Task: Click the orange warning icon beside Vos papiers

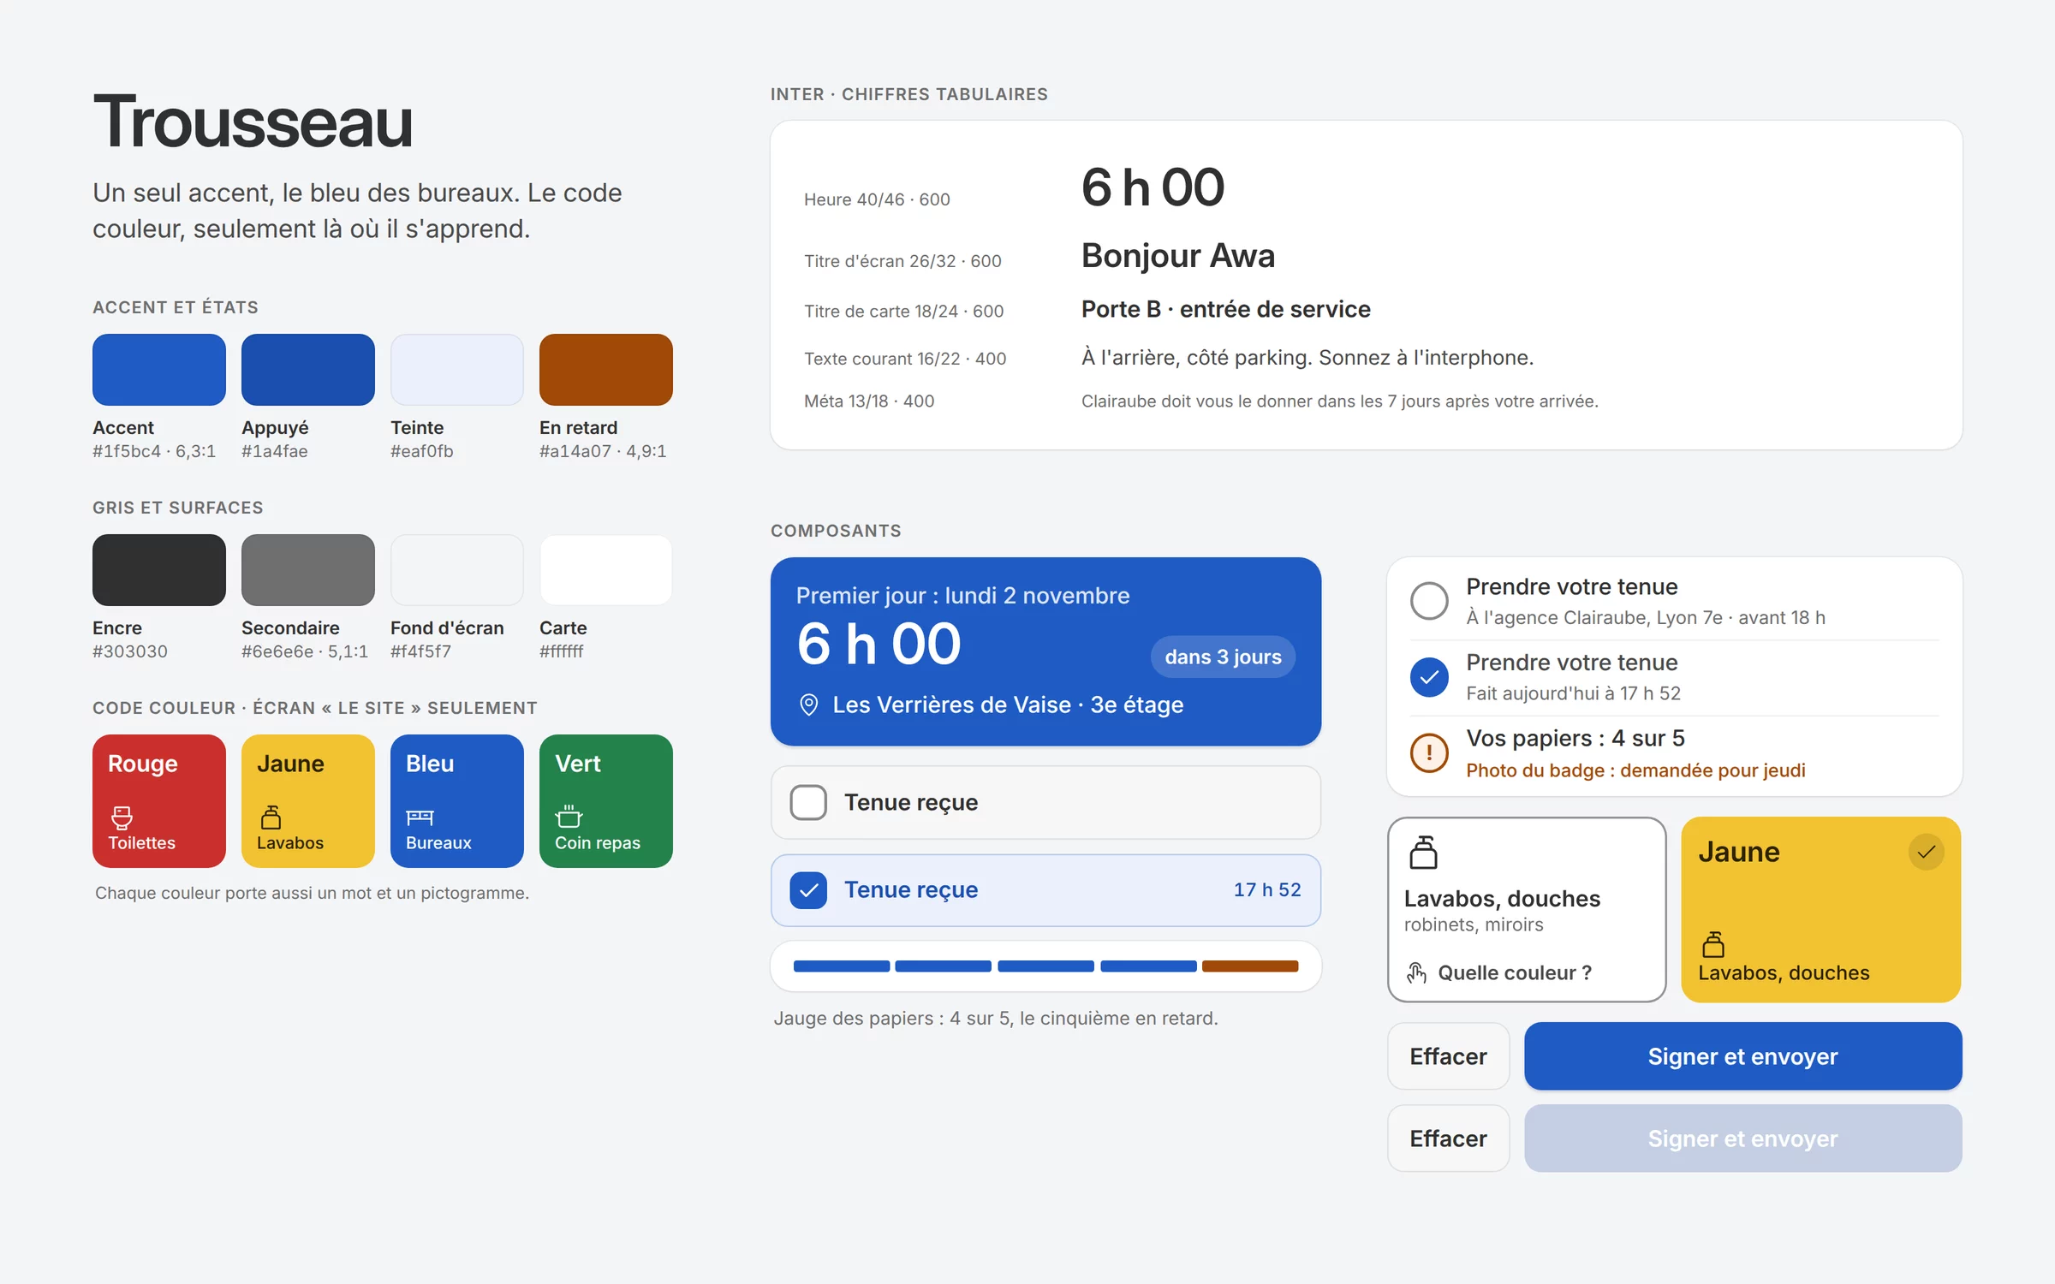Action: coord(1429,752)
